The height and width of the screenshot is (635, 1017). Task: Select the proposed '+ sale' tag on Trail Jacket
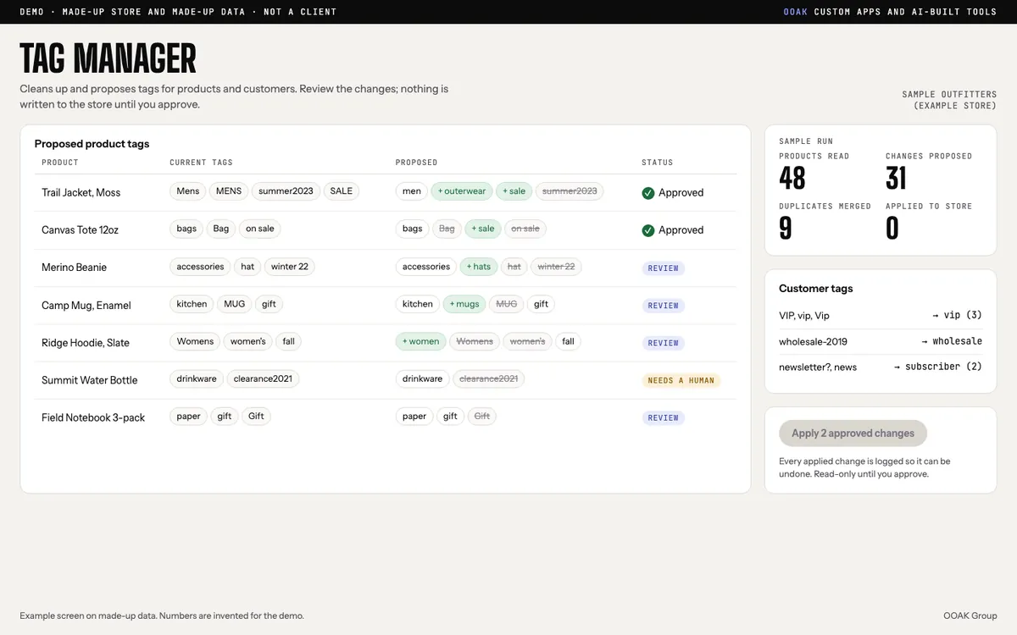click(514, 191)
